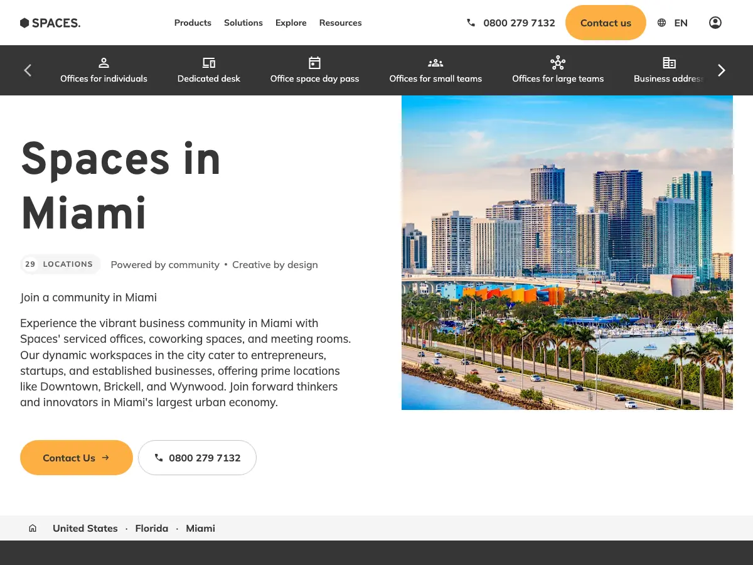The height and width of the screenshot is (565, 753).
Task: Select Offices for large teams label
Action: click(x=558, y=78)
